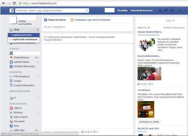This screenshot has height=136, width=188.
Task: Open the friend requests icon
Action: coord(160,11)
